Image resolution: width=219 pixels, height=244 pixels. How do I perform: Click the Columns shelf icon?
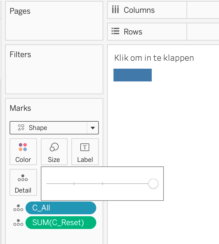(115, 10)
